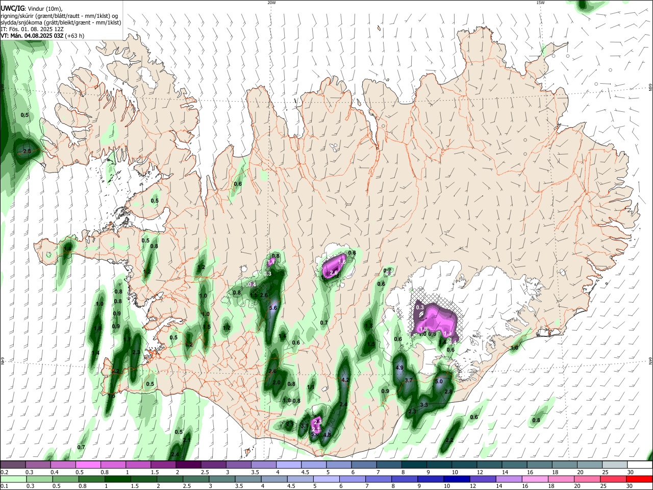Click the 4.8 precipitation value near the south coast

327,435
